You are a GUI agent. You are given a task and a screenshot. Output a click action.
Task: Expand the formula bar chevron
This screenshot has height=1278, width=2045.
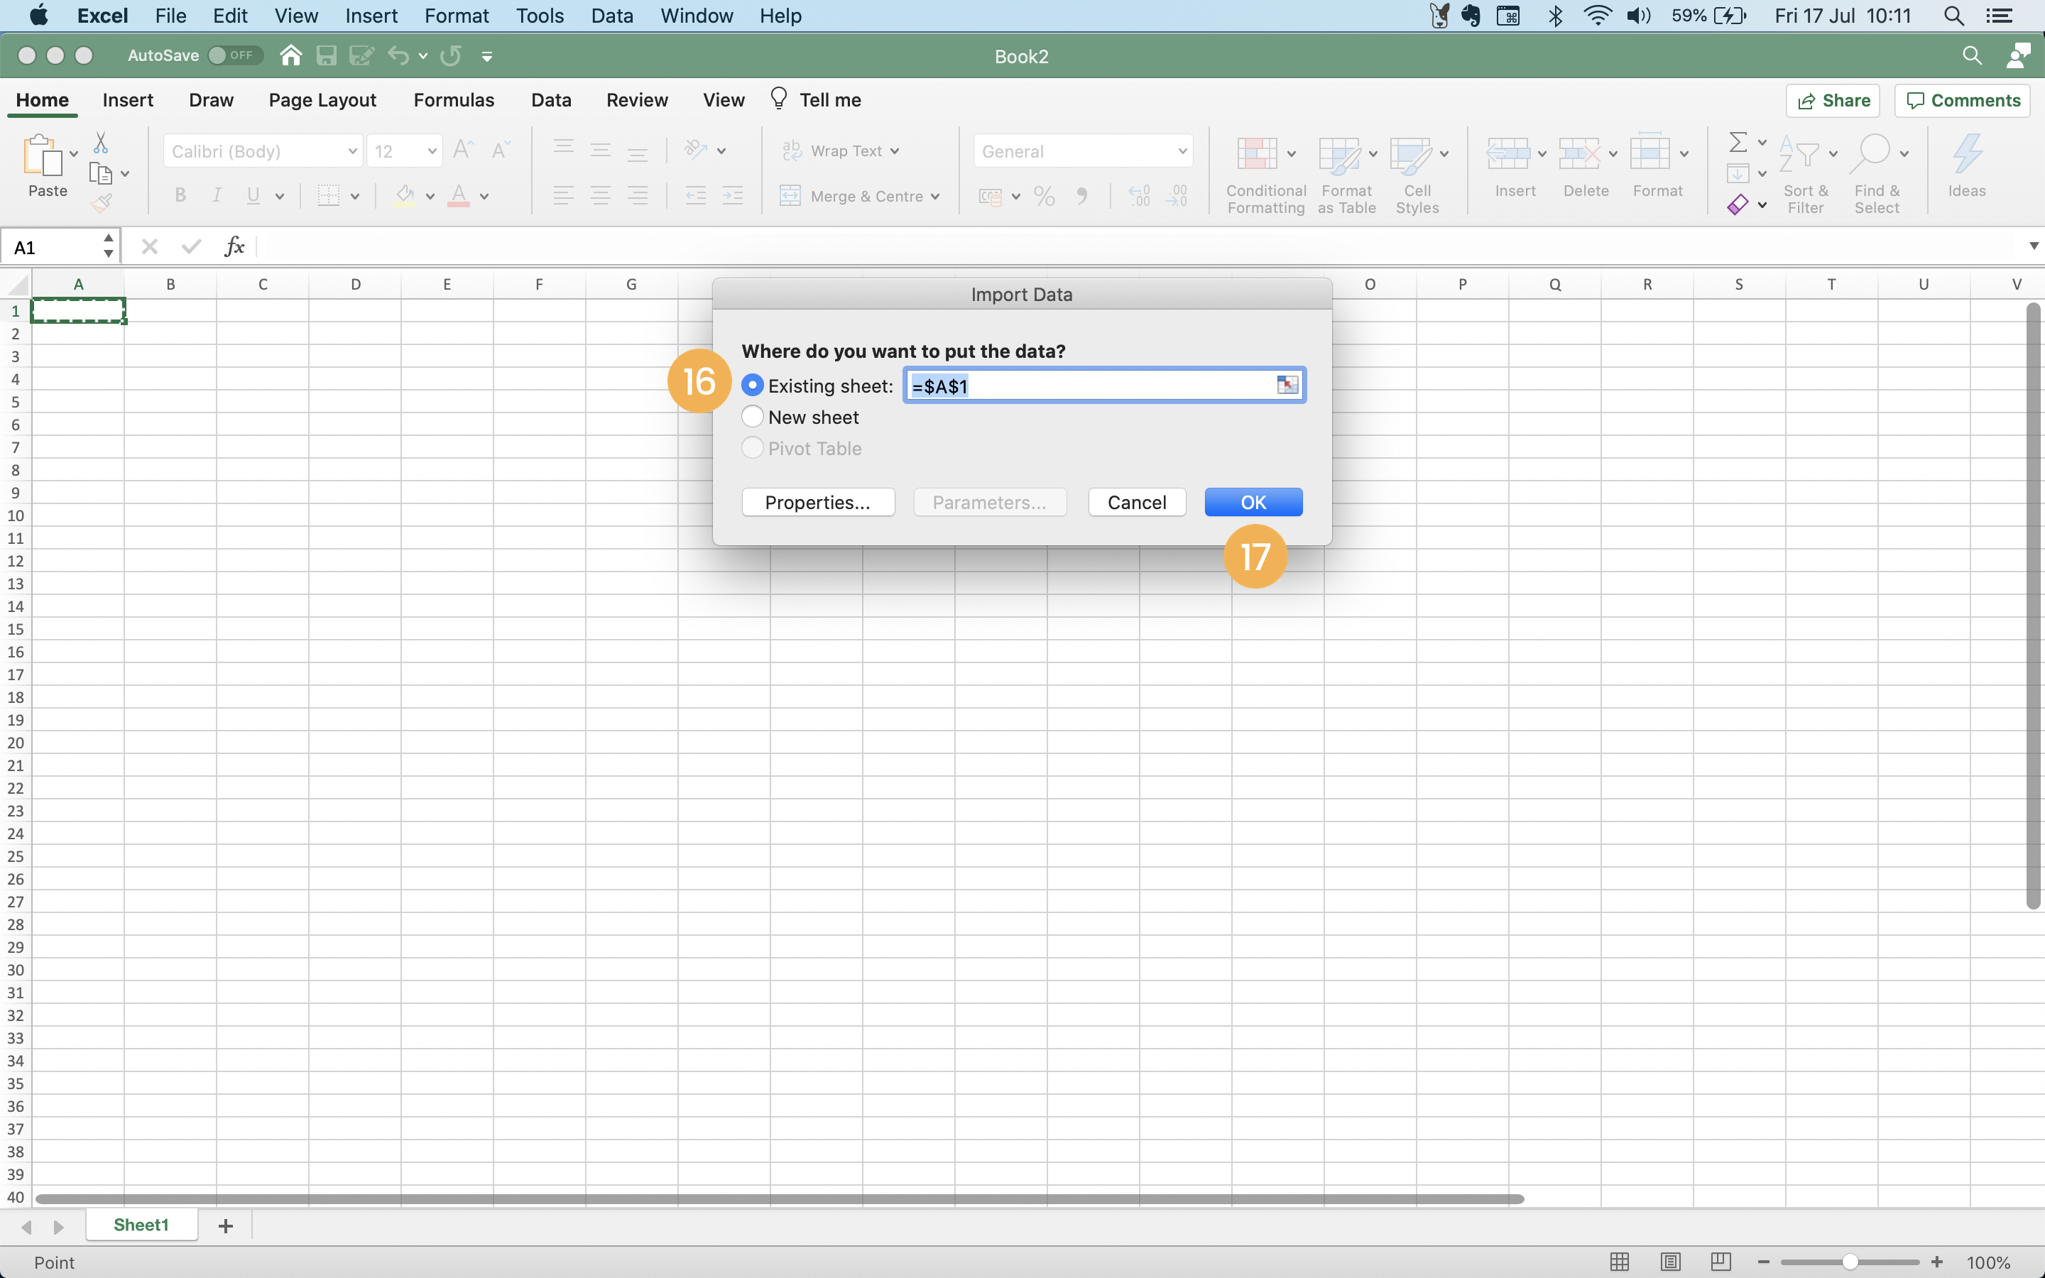2033,246
